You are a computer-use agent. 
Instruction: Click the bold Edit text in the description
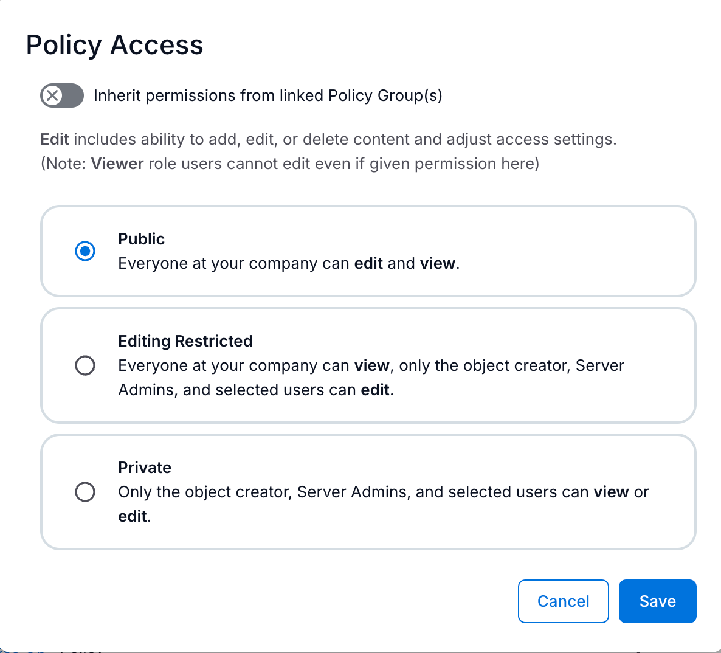coord(53,139)
